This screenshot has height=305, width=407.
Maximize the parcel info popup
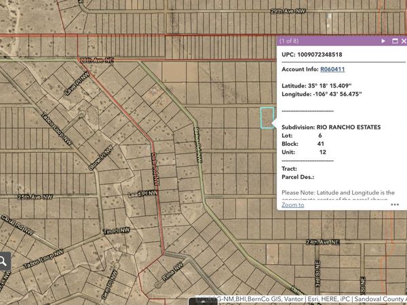tap(395, 41)
